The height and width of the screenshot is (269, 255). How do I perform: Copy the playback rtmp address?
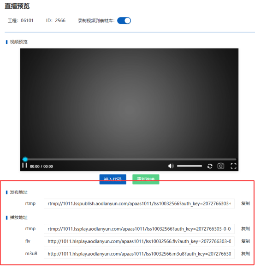(x=246, y=229)
